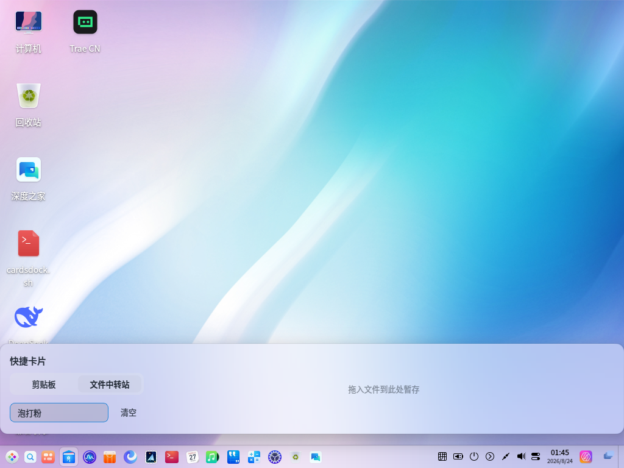Viewport: 624px width, 468px height.
Task: Open the dark stamp paper-plane app icon
Action: coord(151,457)
